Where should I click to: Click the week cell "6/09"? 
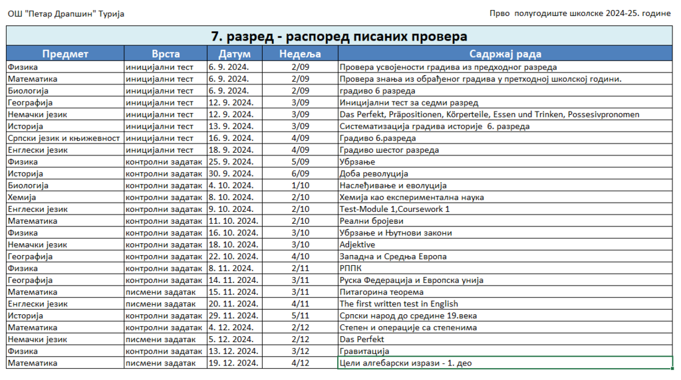coord(300,174)
